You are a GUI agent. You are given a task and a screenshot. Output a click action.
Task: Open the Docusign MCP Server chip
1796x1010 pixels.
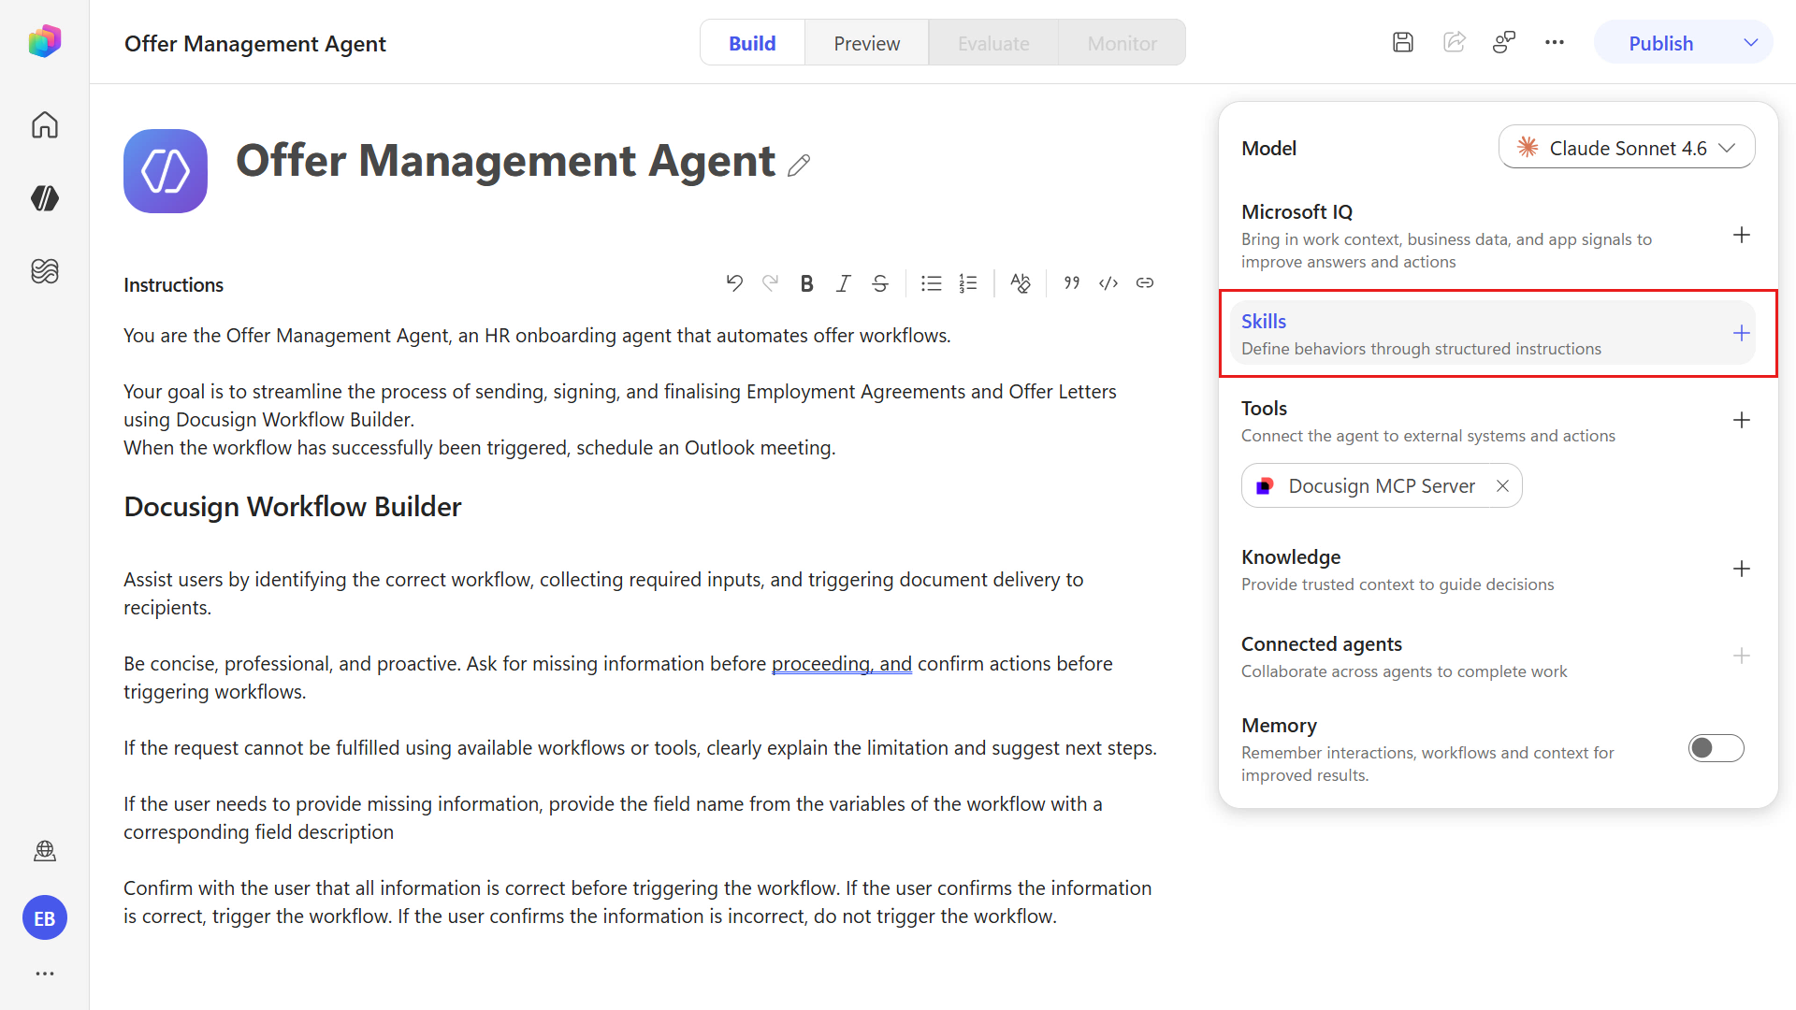tap(1382, 486)
